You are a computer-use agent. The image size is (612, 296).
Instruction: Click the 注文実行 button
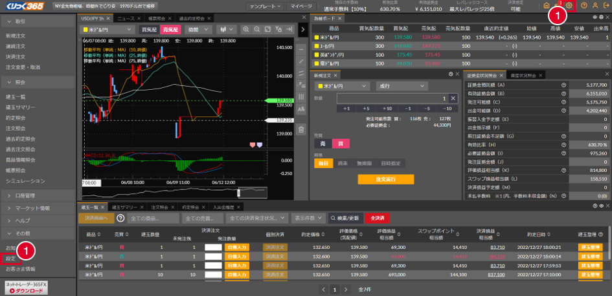(x=385, y=179)
